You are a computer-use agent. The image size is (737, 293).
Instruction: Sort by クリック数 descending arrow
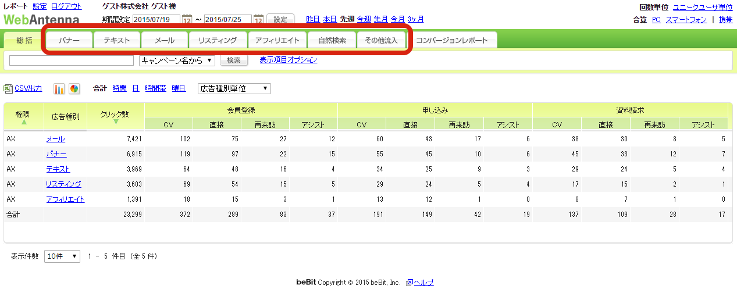pos(116,122)
